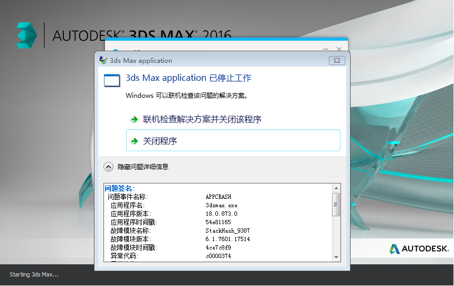Click the 故障模块时间戳 label

134,247
